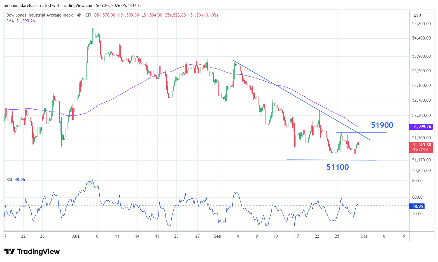
Task: Select the 51900 resistance annotation
Action: (382, 125)
